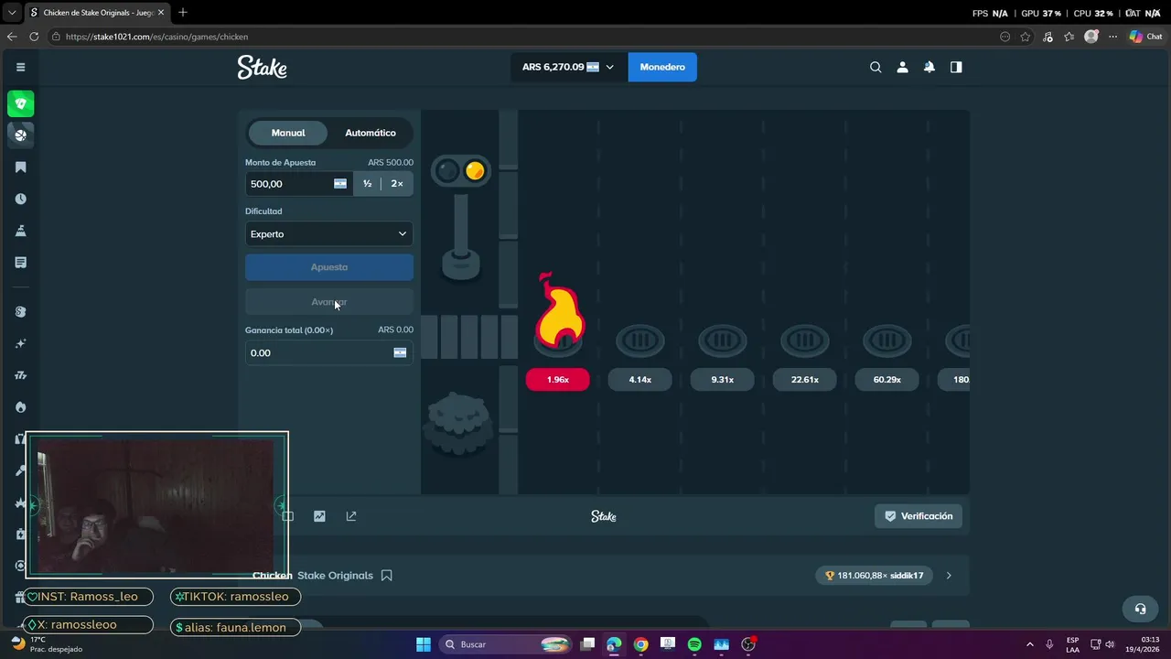Go back with browser back arrow

tap(12, 37)
